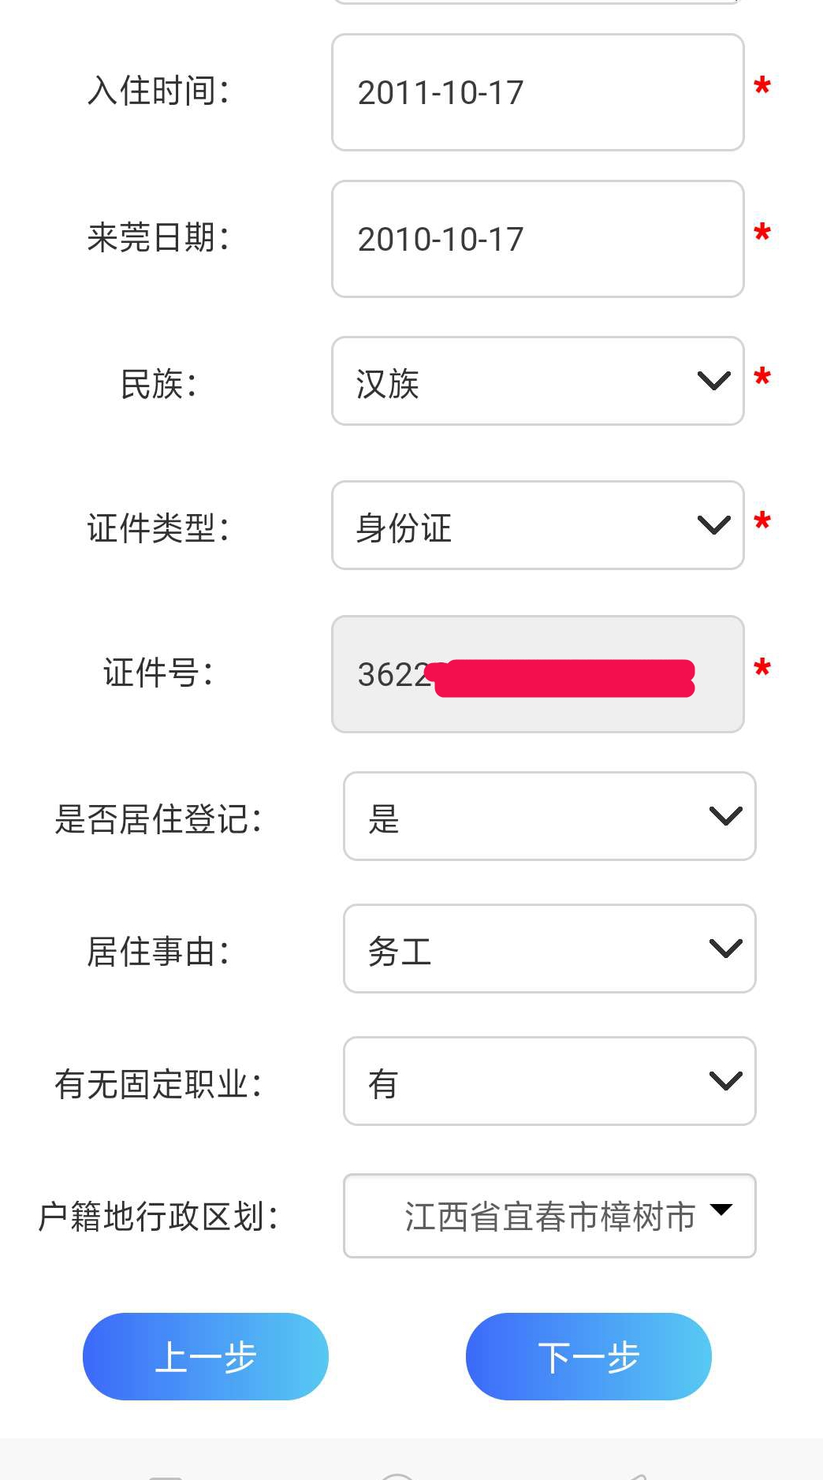Select the 证件号 number input field

click(538, 674)
